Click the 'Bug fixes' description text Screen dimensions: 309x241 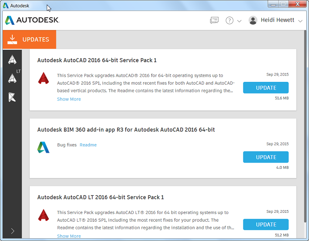pyautogui.click(x=67, y=145)
